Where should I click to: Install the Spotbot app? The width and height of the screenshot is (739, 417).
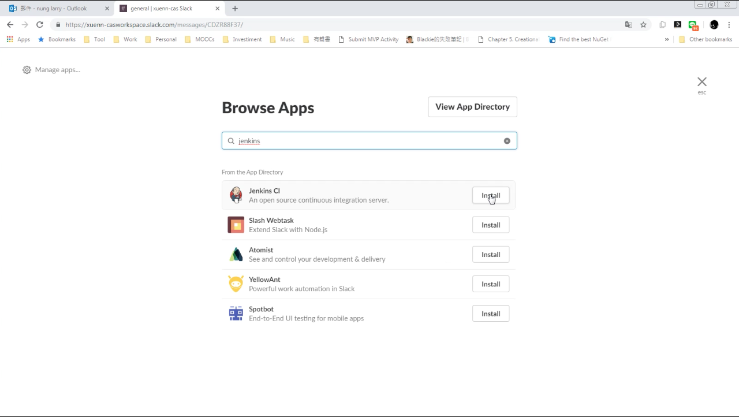tap(491, 313)
